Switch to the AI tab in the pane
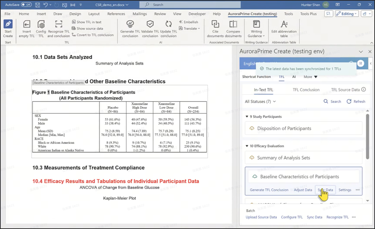 click(294, 76)
